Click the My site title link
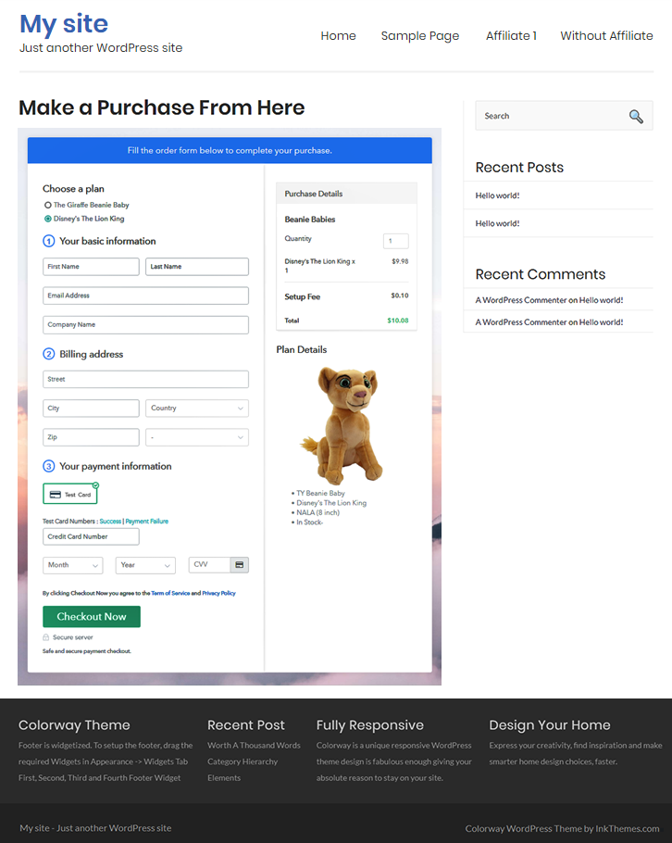672x843 pixels. 64,24
